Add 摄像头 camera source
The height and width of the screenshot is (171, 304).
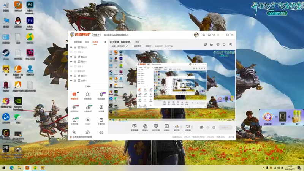145,128
